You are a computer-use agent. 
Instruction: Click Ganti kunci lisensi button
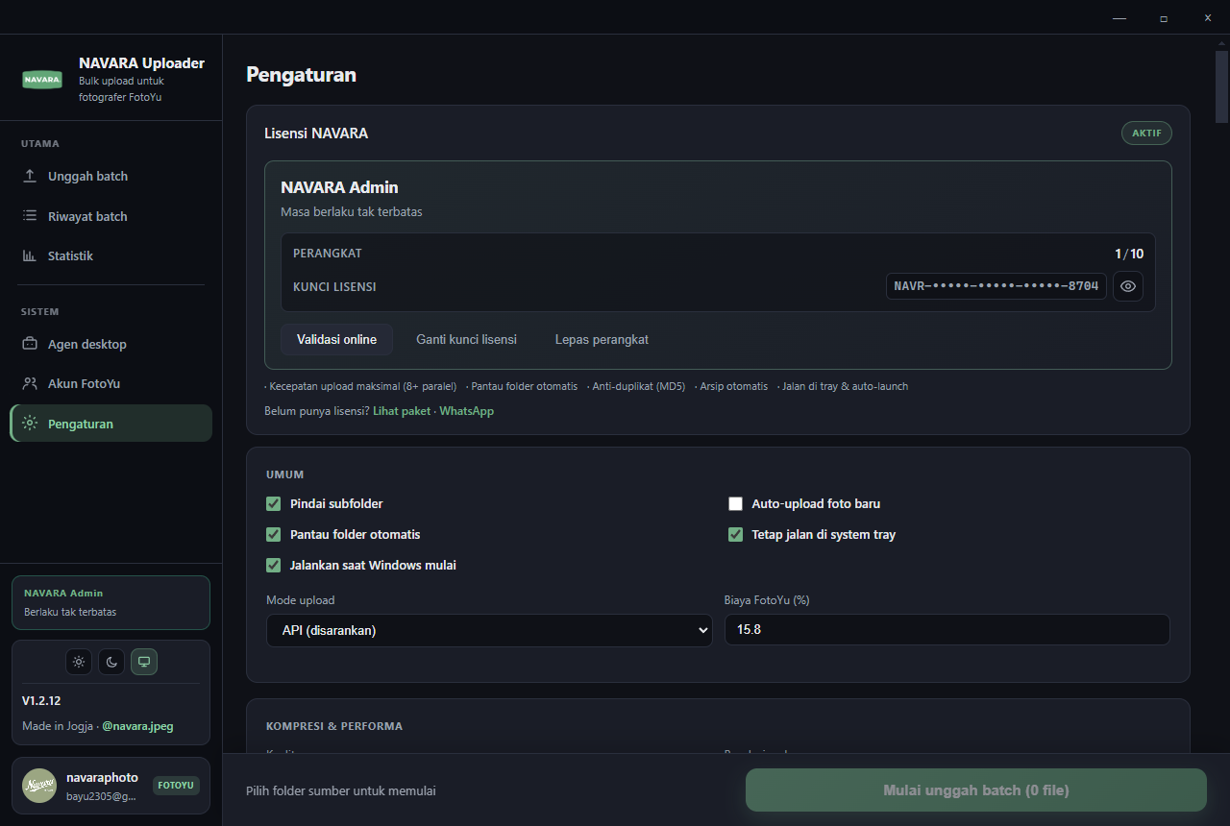click(466, 339)
